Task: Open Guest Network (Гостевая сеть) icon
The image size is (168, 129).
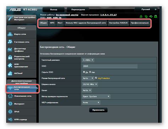Action: [10, 42]
